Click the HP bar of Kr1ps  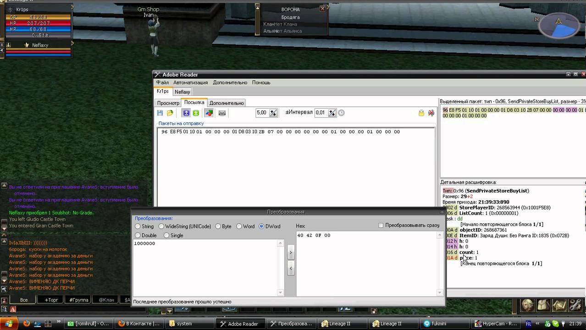[39, 23]
